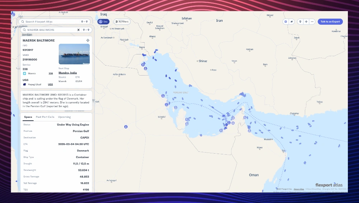Clear the MAERSK BALTIMORE search with the X

coord(78,30)
